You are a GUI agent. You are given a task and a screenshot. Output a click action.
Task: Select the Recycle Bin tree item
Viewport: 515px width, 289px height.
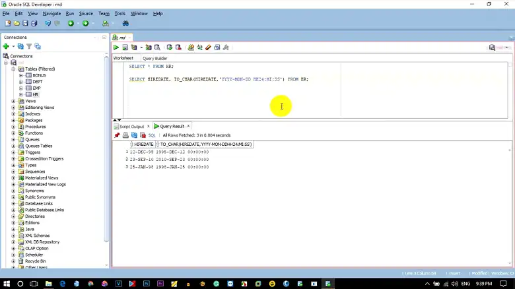(35, 261)
